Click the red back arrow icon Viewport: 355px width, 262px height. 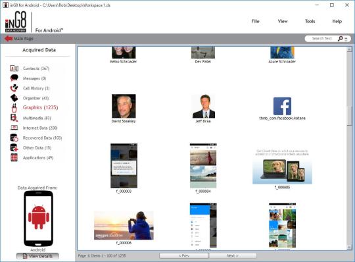point(9,39)
